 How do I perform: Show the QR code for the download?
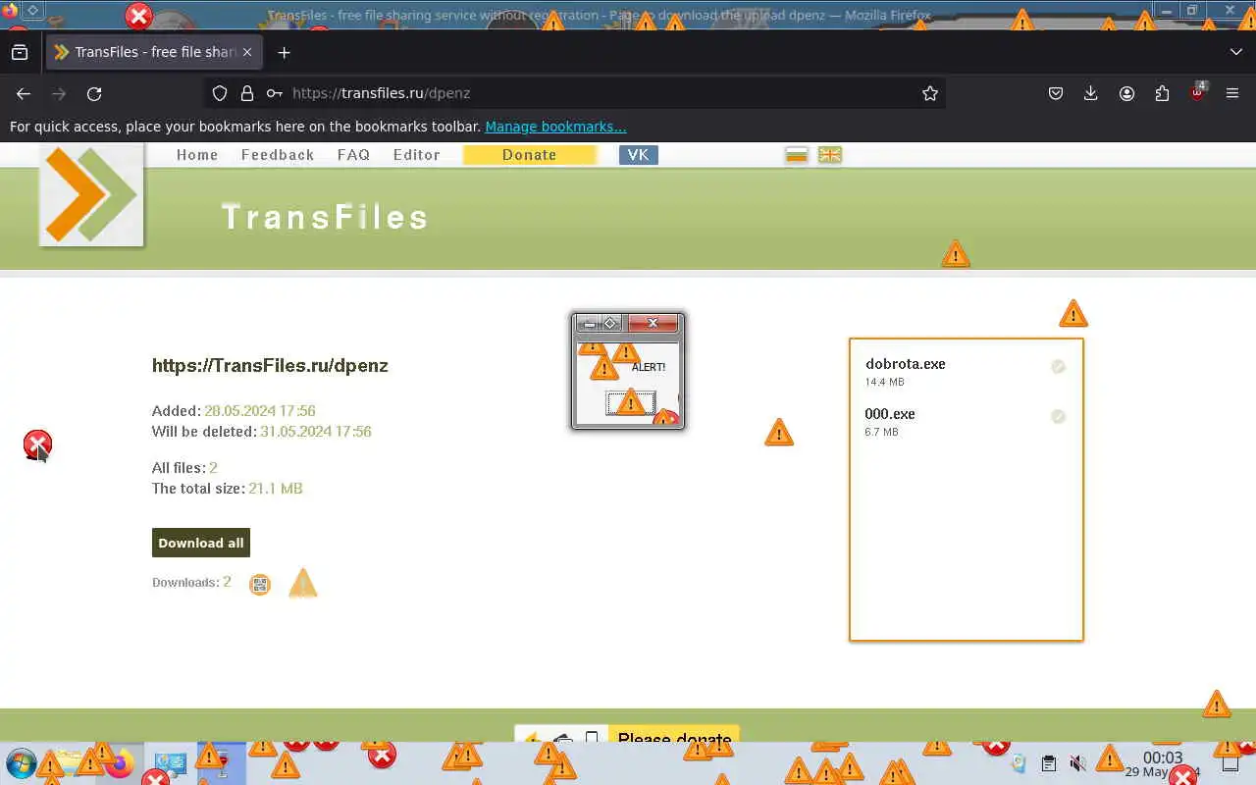click(260, 585)
